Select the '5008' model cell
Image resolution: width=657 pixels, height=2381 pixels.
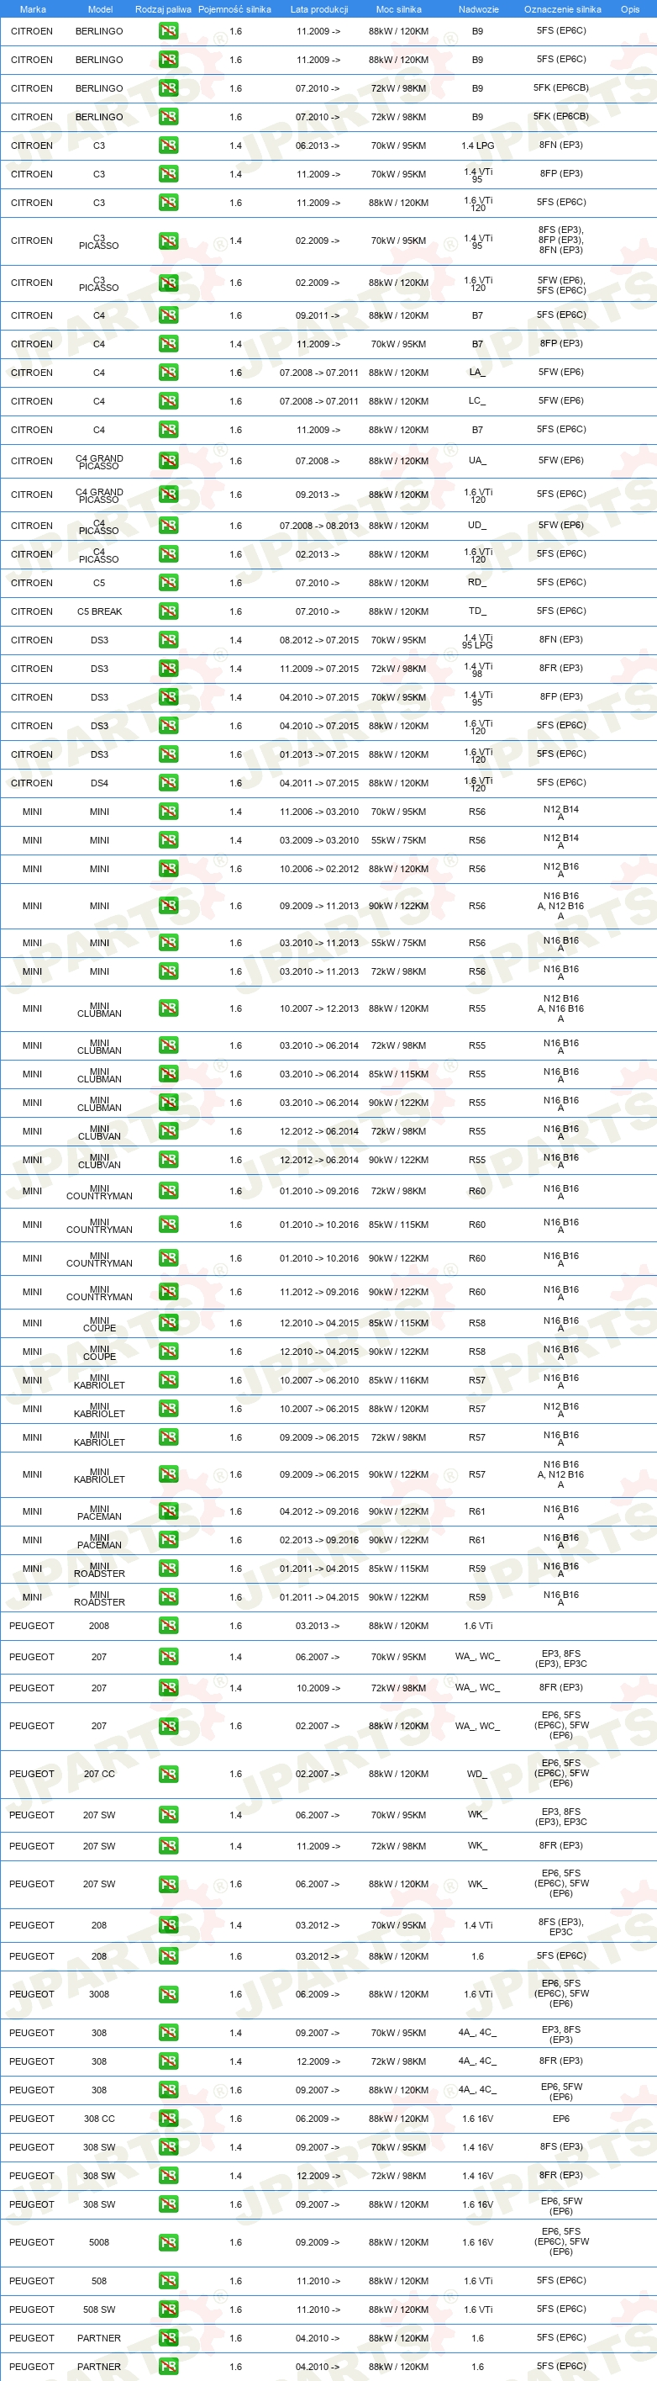pos(100,2242)
